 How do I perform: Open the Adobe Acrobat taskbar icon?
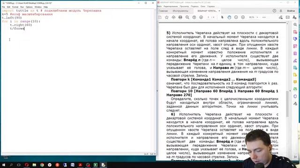(x=80, y=165)
